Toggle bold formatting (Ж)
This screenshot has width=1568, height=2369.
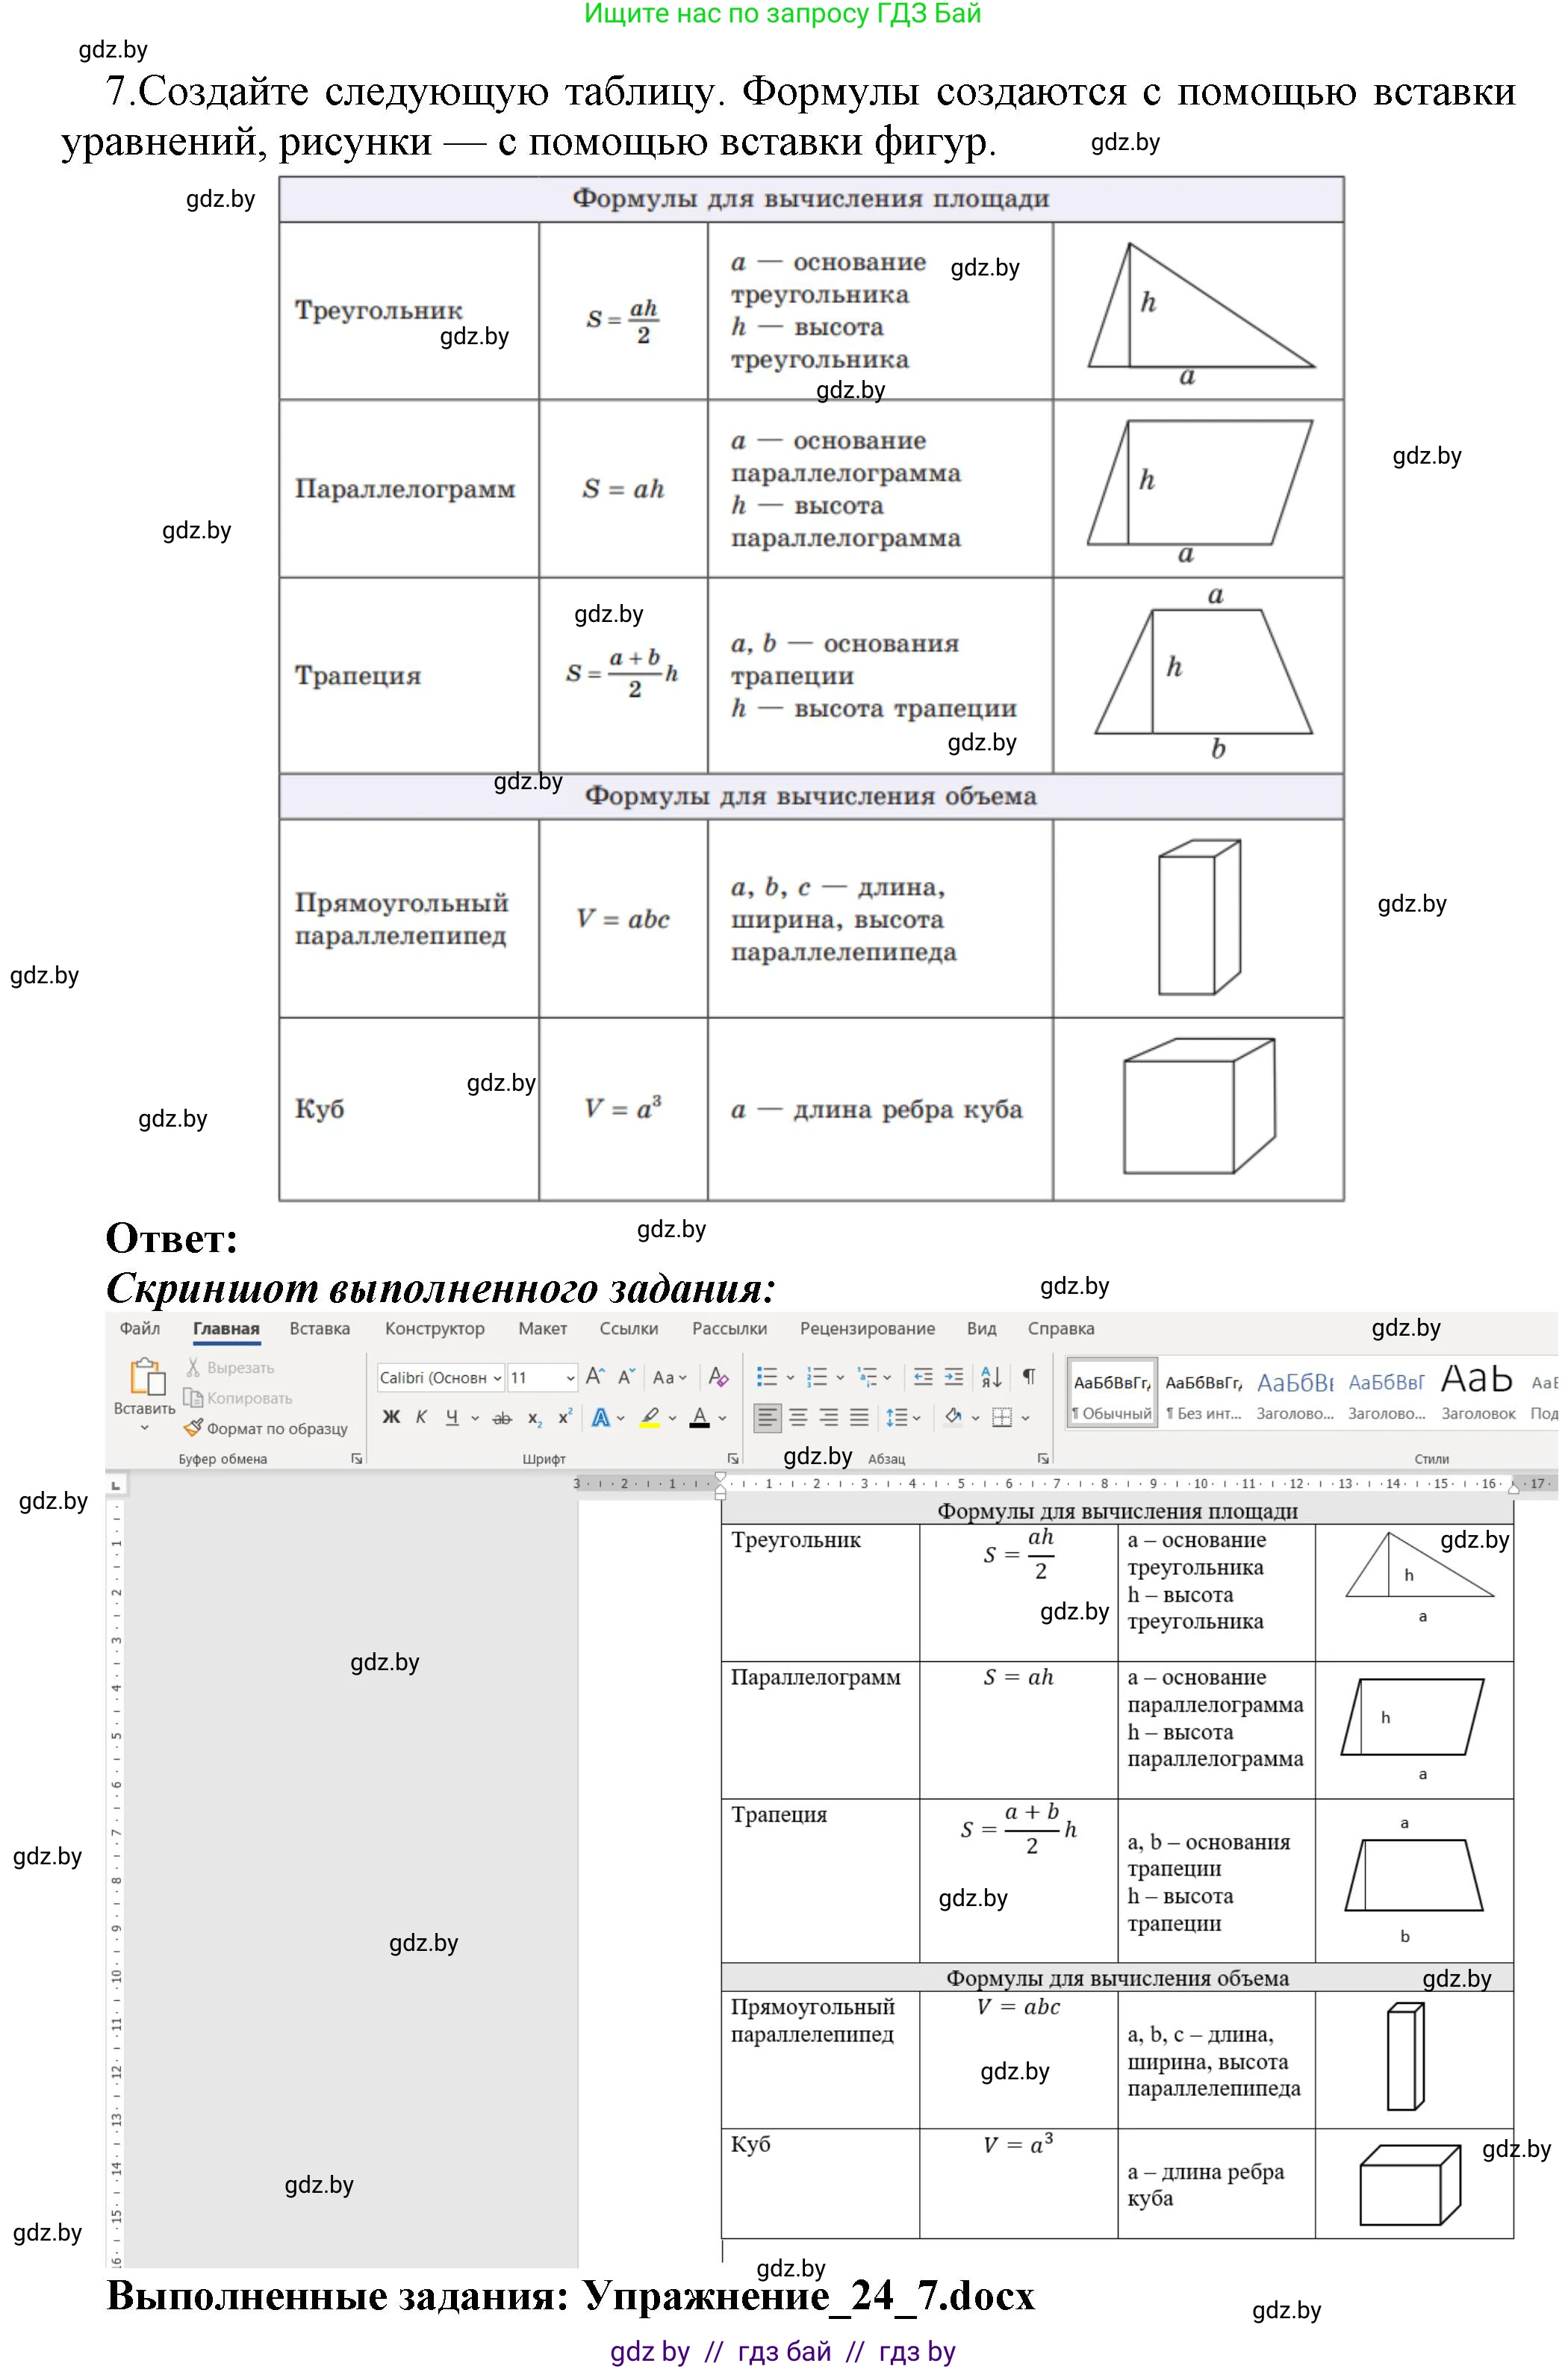pyautogui.click(x=391, y=1417)
